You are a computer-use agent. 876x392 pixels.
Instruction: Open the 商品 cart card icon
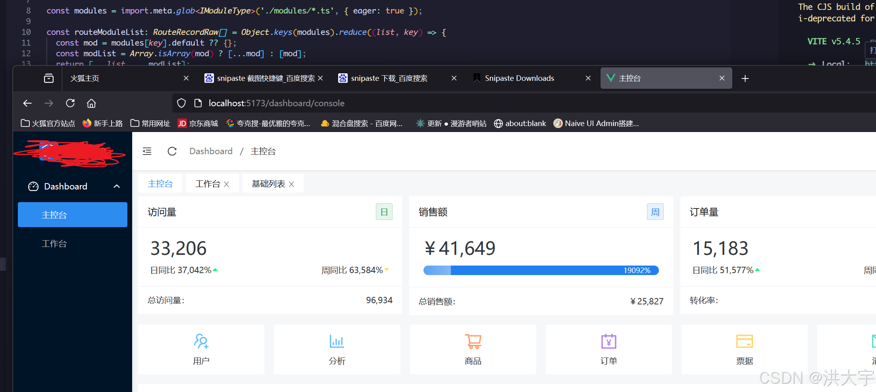[x=473, y=341]
